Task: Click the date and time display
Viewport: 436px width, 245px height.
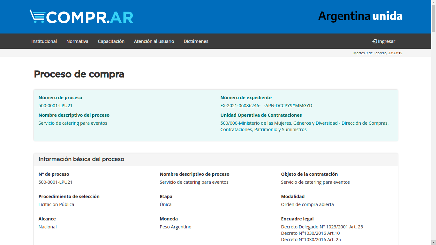Action: coord(378,53)
